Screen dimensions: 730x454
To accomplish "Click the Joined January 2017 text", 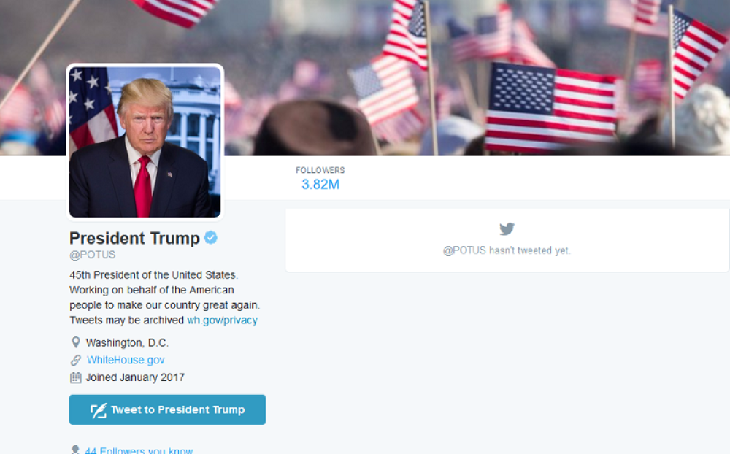I will tap(136, 377).
